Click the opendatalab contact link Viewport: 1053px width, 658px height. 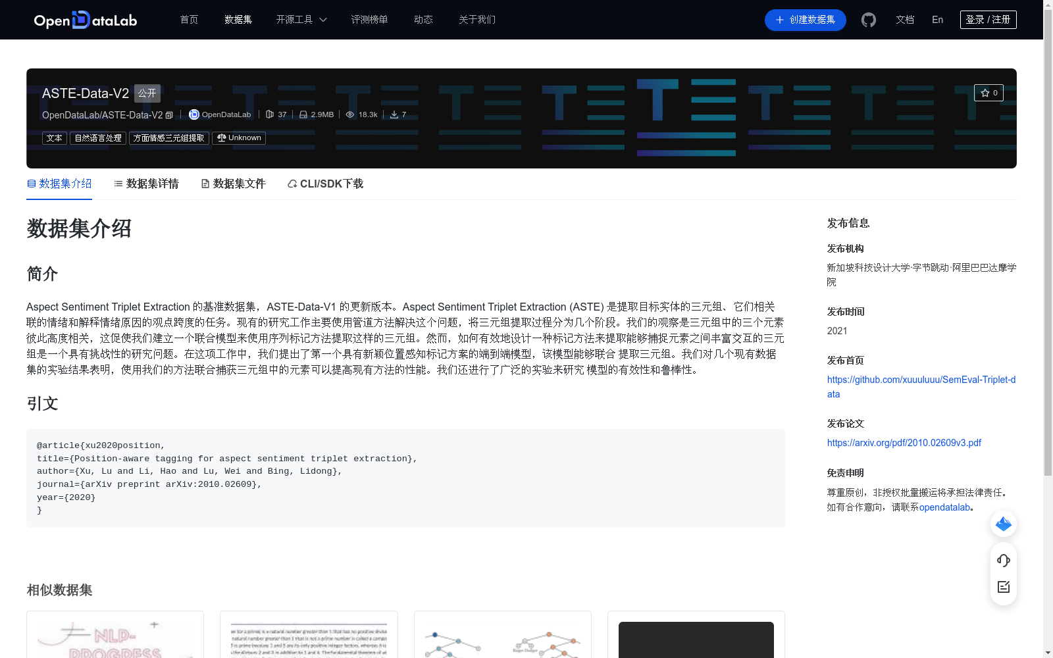(944, 507)
